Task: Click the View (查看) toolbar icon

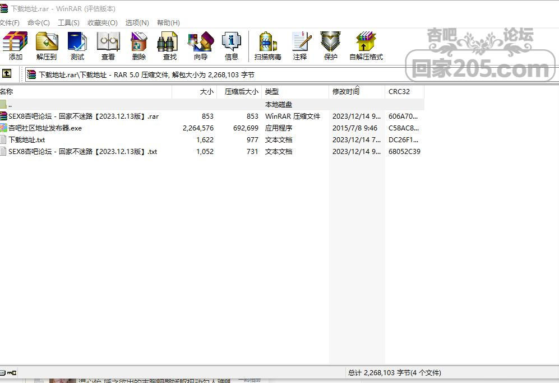Action: click(x=108, y=45)
